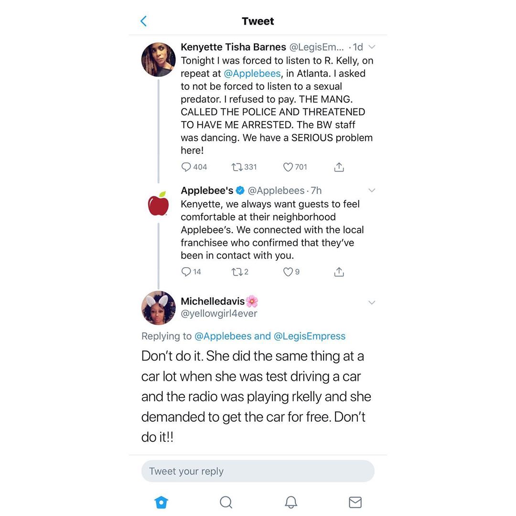Share the Applebee's reply tweet
Viewport: 516px width, 516px height.
(x=339, y=272)
